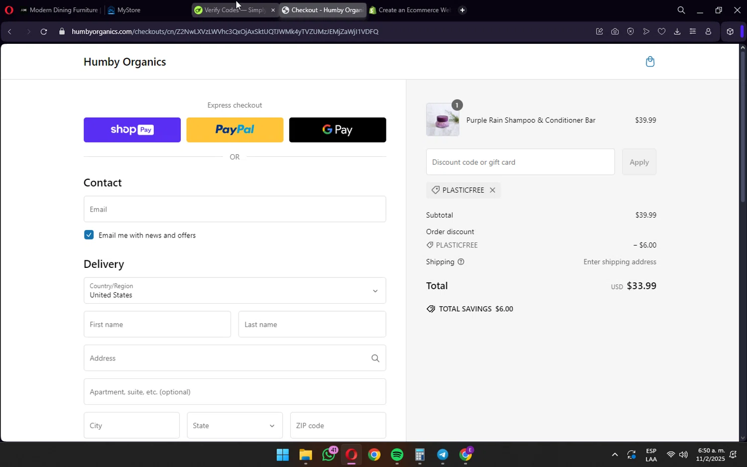Viewport: 747px width, 467px height.
Task: Click the address bar URL
Action: click(225, 31)
